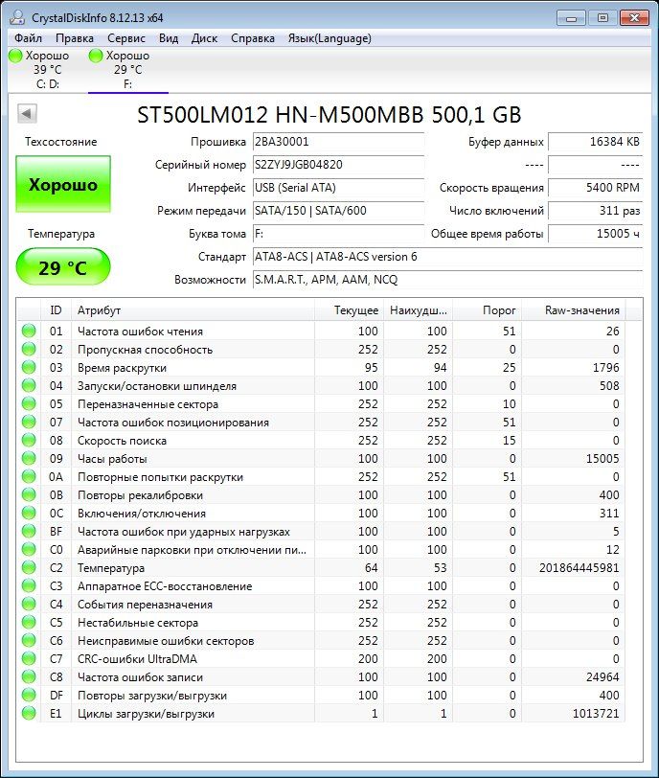This screenshot has width=659, height=778.
Task: Open the Справка menu
Action: click(x=253, y=38)
